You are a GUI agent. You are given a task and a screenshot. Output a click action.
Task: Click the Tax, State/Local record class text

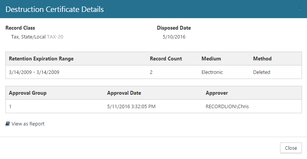29,37
